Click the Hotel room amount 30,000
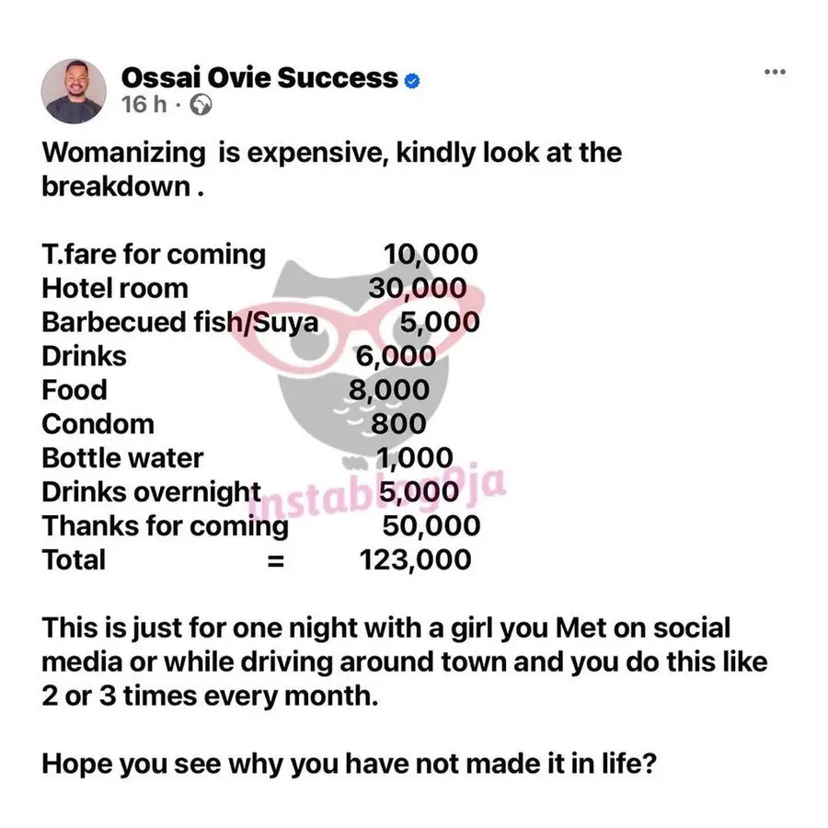 417,288
